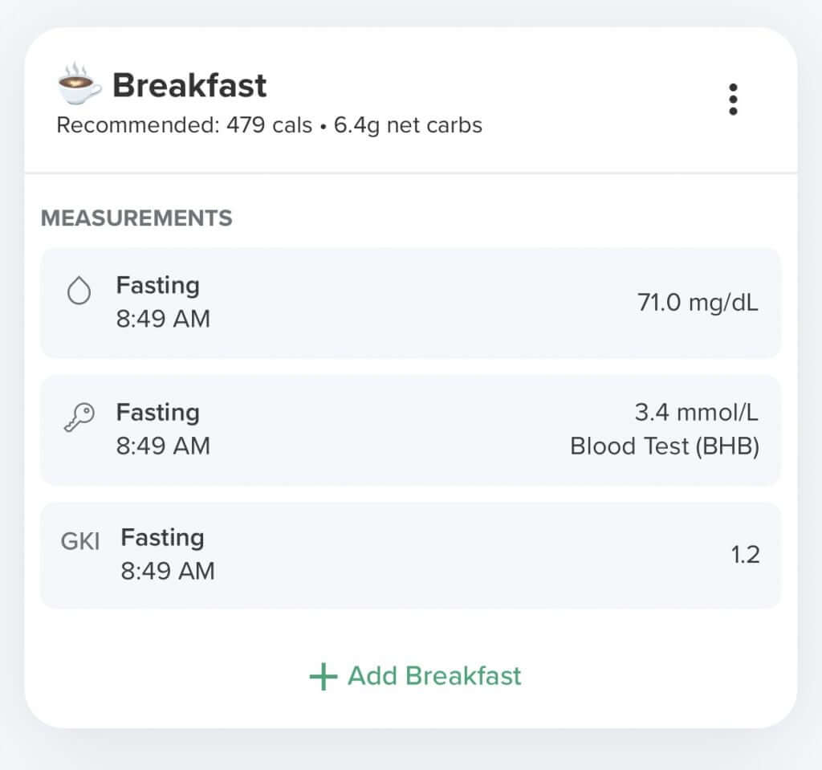The width and height of the screenshot is (822, 770).
Task: Click the MEASUREMENTS section header
Action: 136,218
